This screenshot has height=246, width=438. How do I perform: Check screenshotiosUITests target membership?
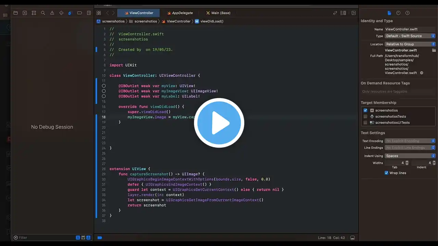click(x=365, y=123)
